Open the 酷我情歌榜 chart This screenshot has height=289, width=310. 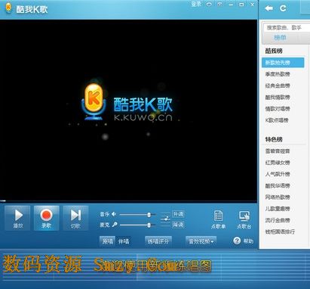pyautogui.click(x=278, y=98)
